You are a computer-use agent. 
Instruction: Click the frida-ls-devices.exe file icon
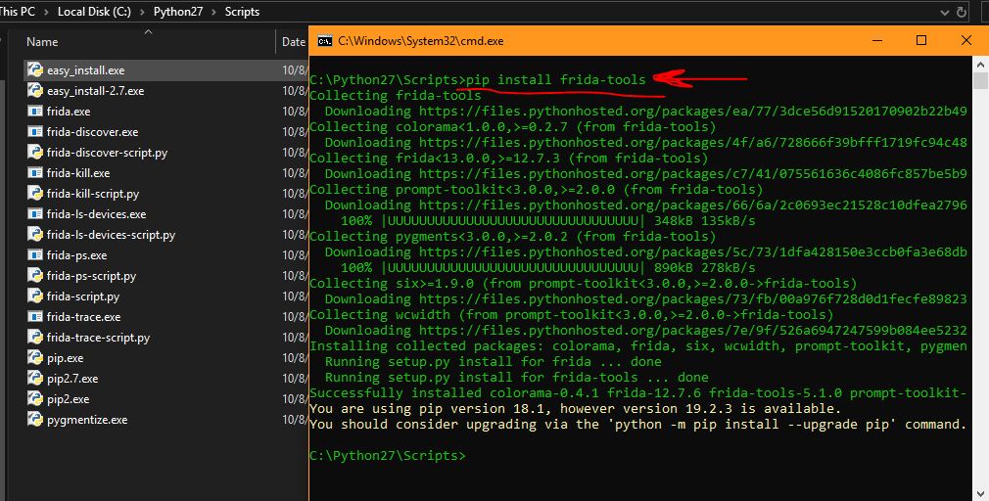pos(35,213)
